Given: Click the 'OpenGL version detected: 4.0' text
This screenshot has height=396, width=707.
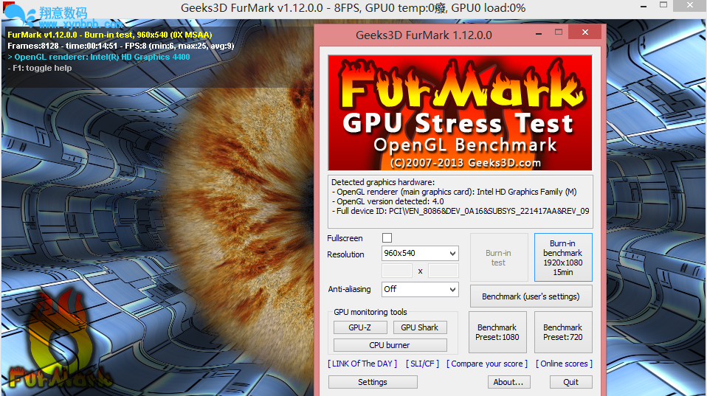Looking at the screenshot, I should [387, 201].
